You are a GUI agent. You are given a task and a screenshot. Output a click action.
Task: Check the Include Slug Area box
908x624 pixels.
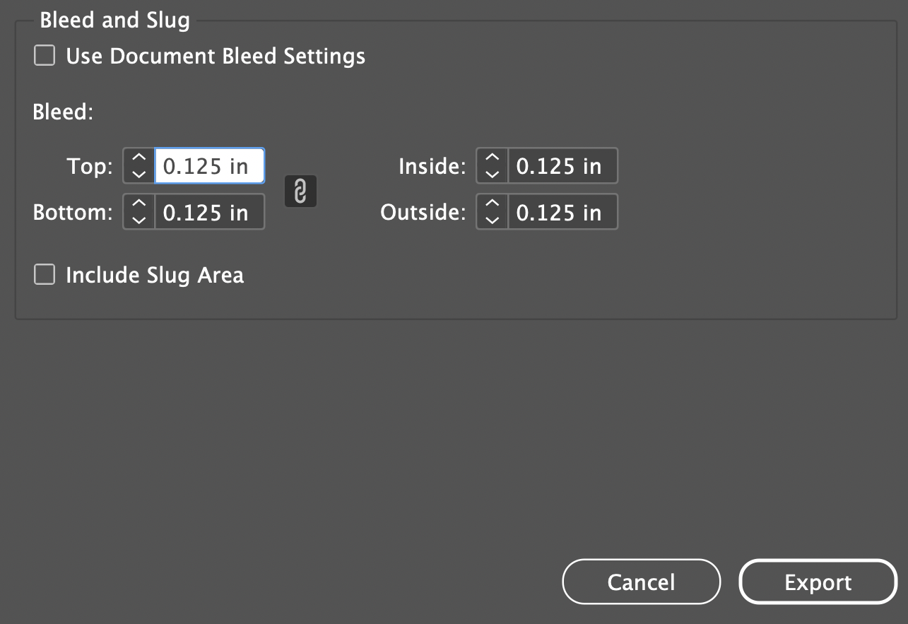tap(45, 275)
